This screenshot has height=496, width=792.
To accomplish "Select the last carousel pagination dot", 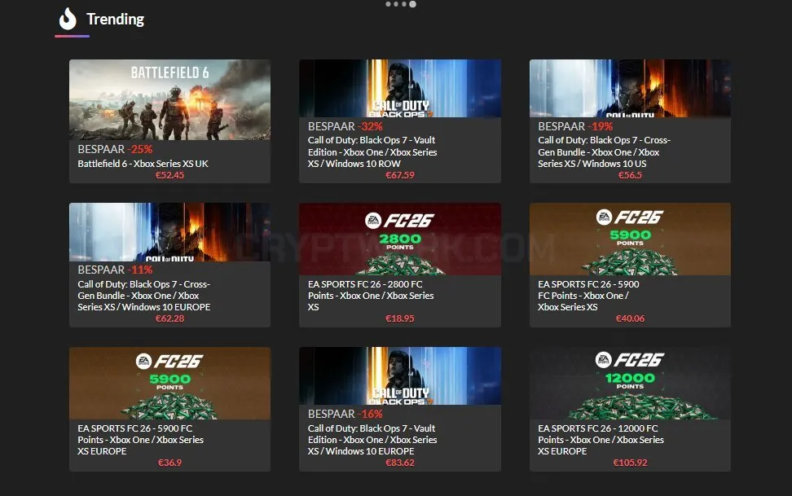I will [x=412, y=4].
